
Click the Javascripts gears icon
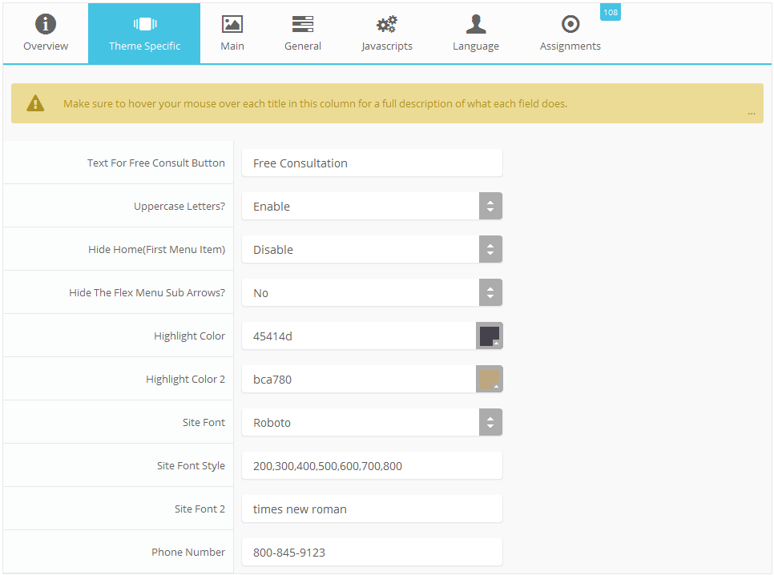coord(387,24)
